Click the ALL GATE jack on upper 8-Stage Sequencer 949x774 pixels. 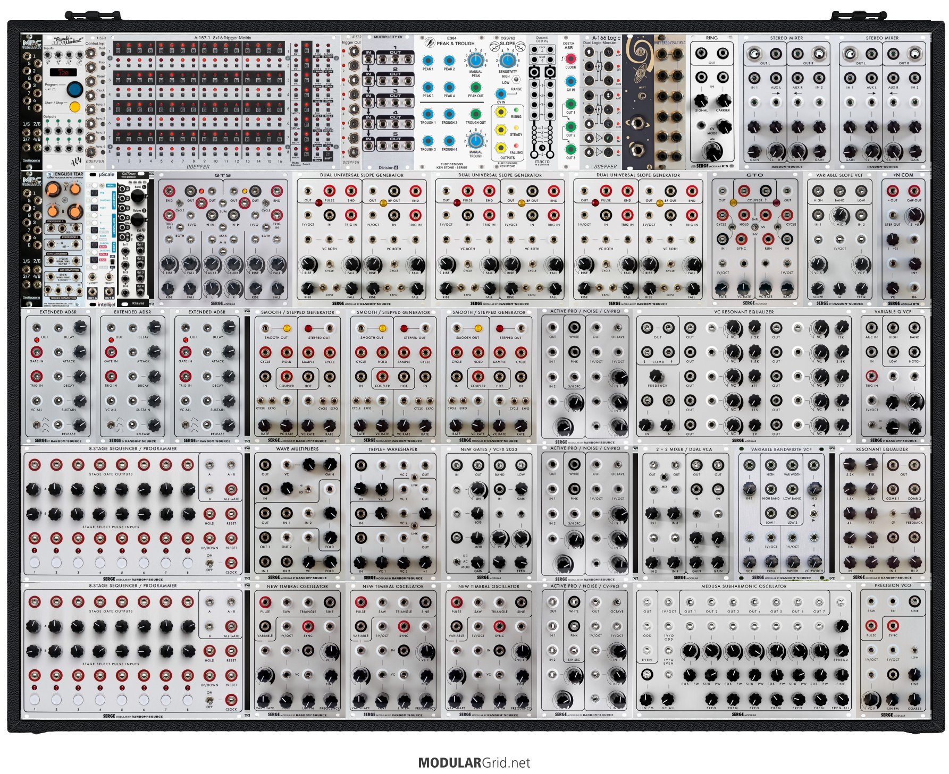pos(231,489)
